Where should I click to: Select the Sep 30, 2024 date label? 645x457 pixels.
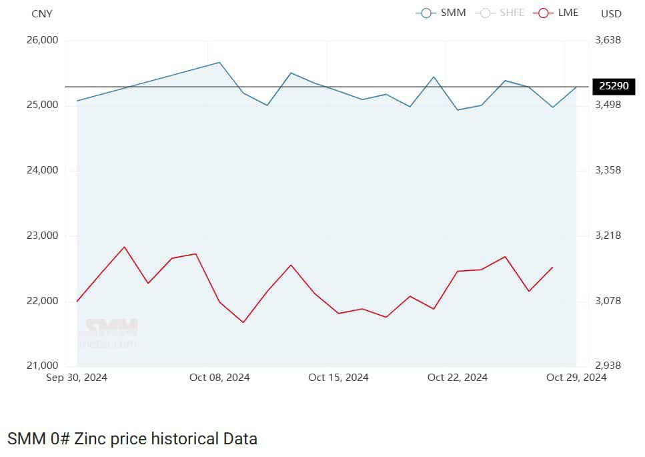pos(77,378)
